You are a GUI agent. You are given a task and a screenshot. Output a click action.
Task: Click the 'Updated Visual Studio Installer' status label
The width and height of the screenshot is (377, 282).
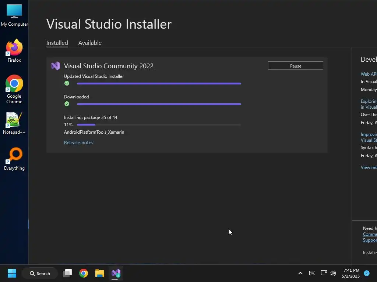(x=94, y=76)
